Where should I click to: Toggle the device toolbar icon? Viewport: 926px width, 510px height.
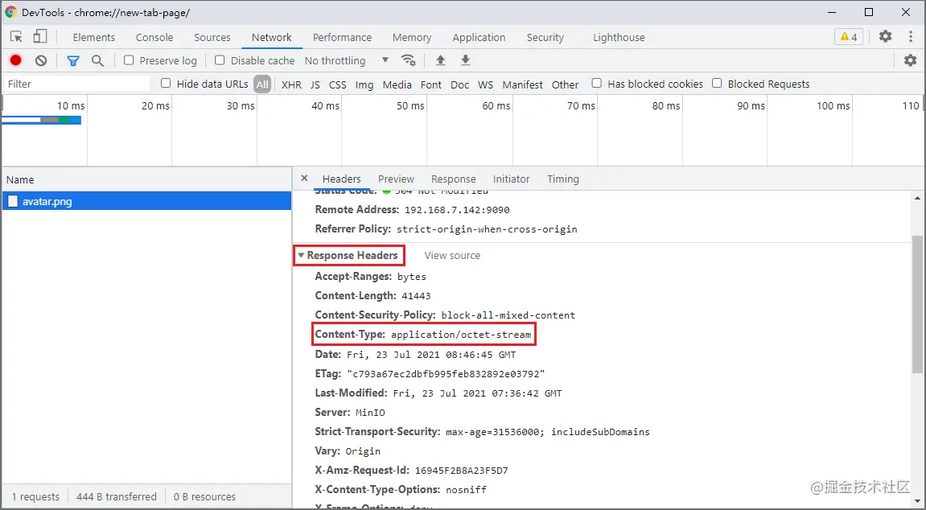pyautogui.click(x=39, y=36)
